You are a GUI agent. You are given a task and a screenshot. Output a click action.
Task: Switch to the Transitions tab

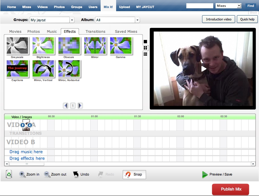click(95, 31)
